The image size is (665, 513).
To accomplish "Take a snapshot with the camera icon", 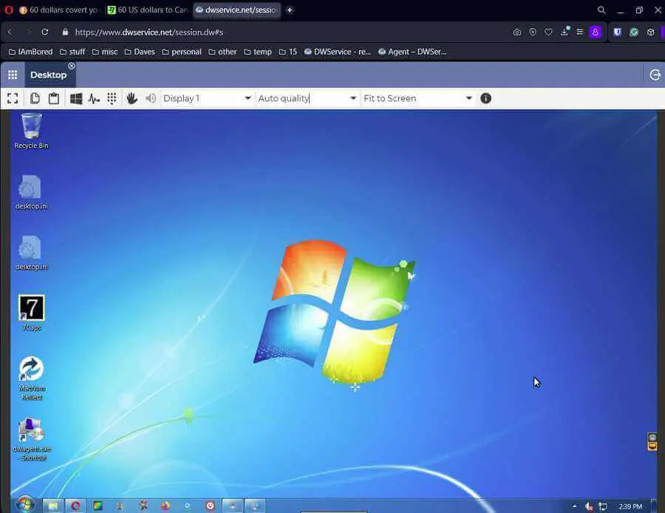I will 517,33.
